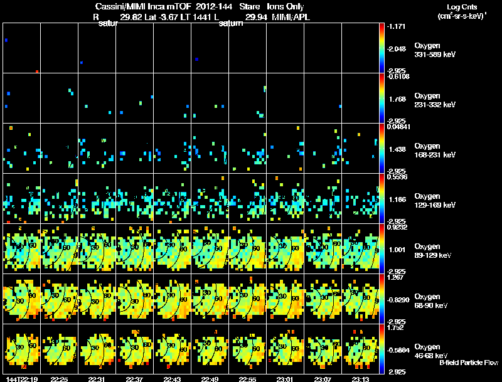
Task: Click the colorbar for Oxygen 129-169 keV
Action: point(382,199)
